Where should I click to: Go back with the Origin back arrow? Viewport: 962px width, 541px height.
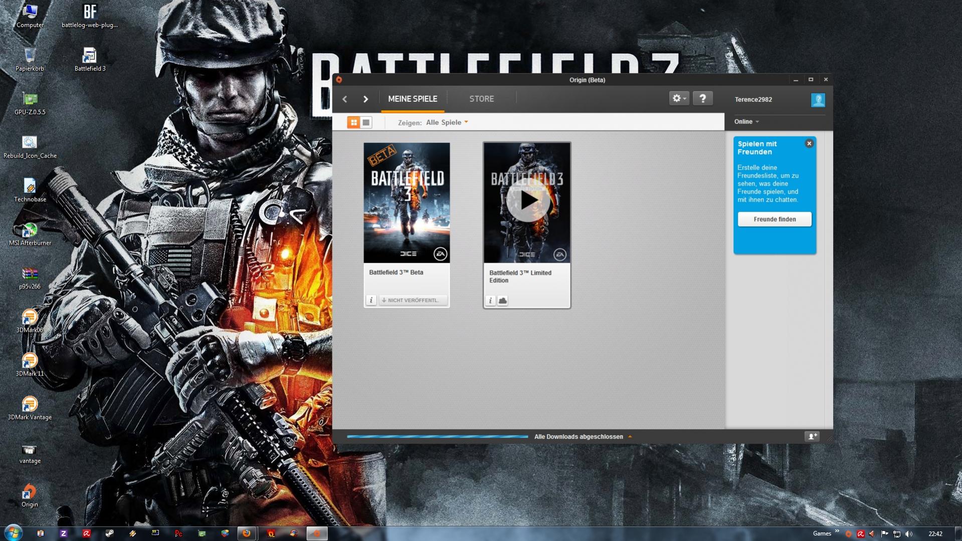tap(345, 99)
